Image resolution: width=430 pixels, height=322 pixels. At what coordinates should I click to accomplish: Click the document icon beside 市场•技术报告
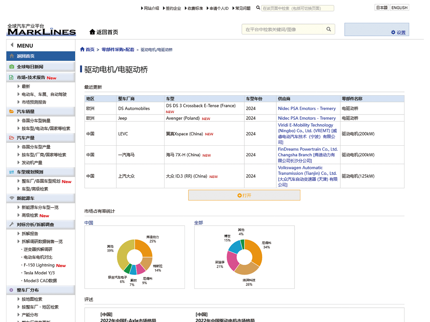point(12,77)
